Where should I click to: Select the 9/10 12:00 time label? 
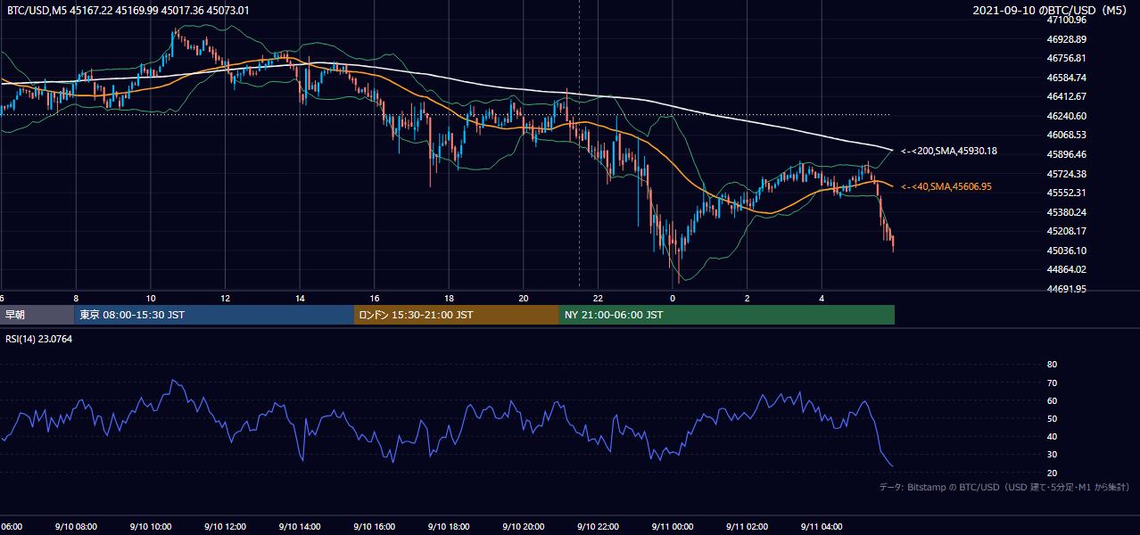225,527
